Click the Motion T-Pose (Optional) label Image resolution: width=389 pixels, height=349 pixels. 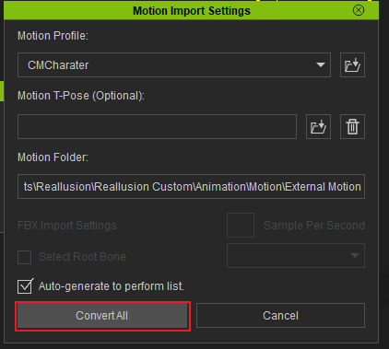pos(81,96)
